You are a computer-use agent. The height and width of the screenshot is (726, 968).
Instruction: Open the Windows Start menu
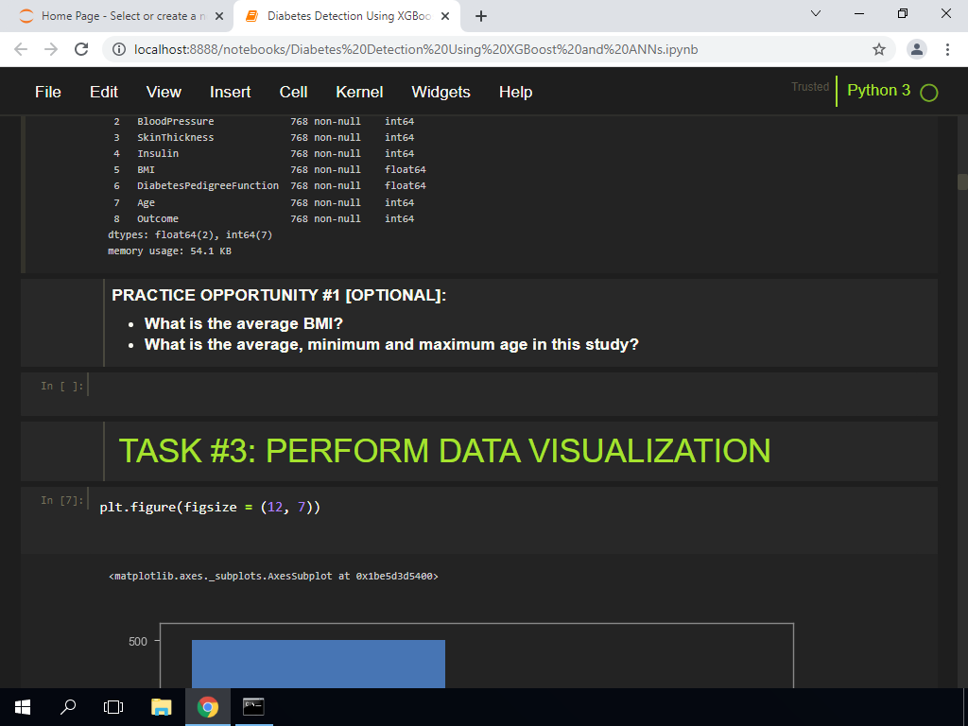[23, 707]
